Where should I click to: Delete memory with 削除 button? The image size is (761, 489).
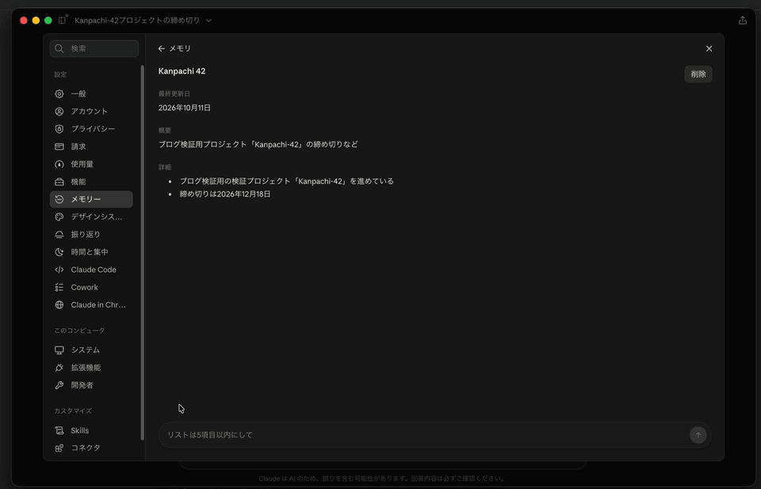click(x=698, y=74)
